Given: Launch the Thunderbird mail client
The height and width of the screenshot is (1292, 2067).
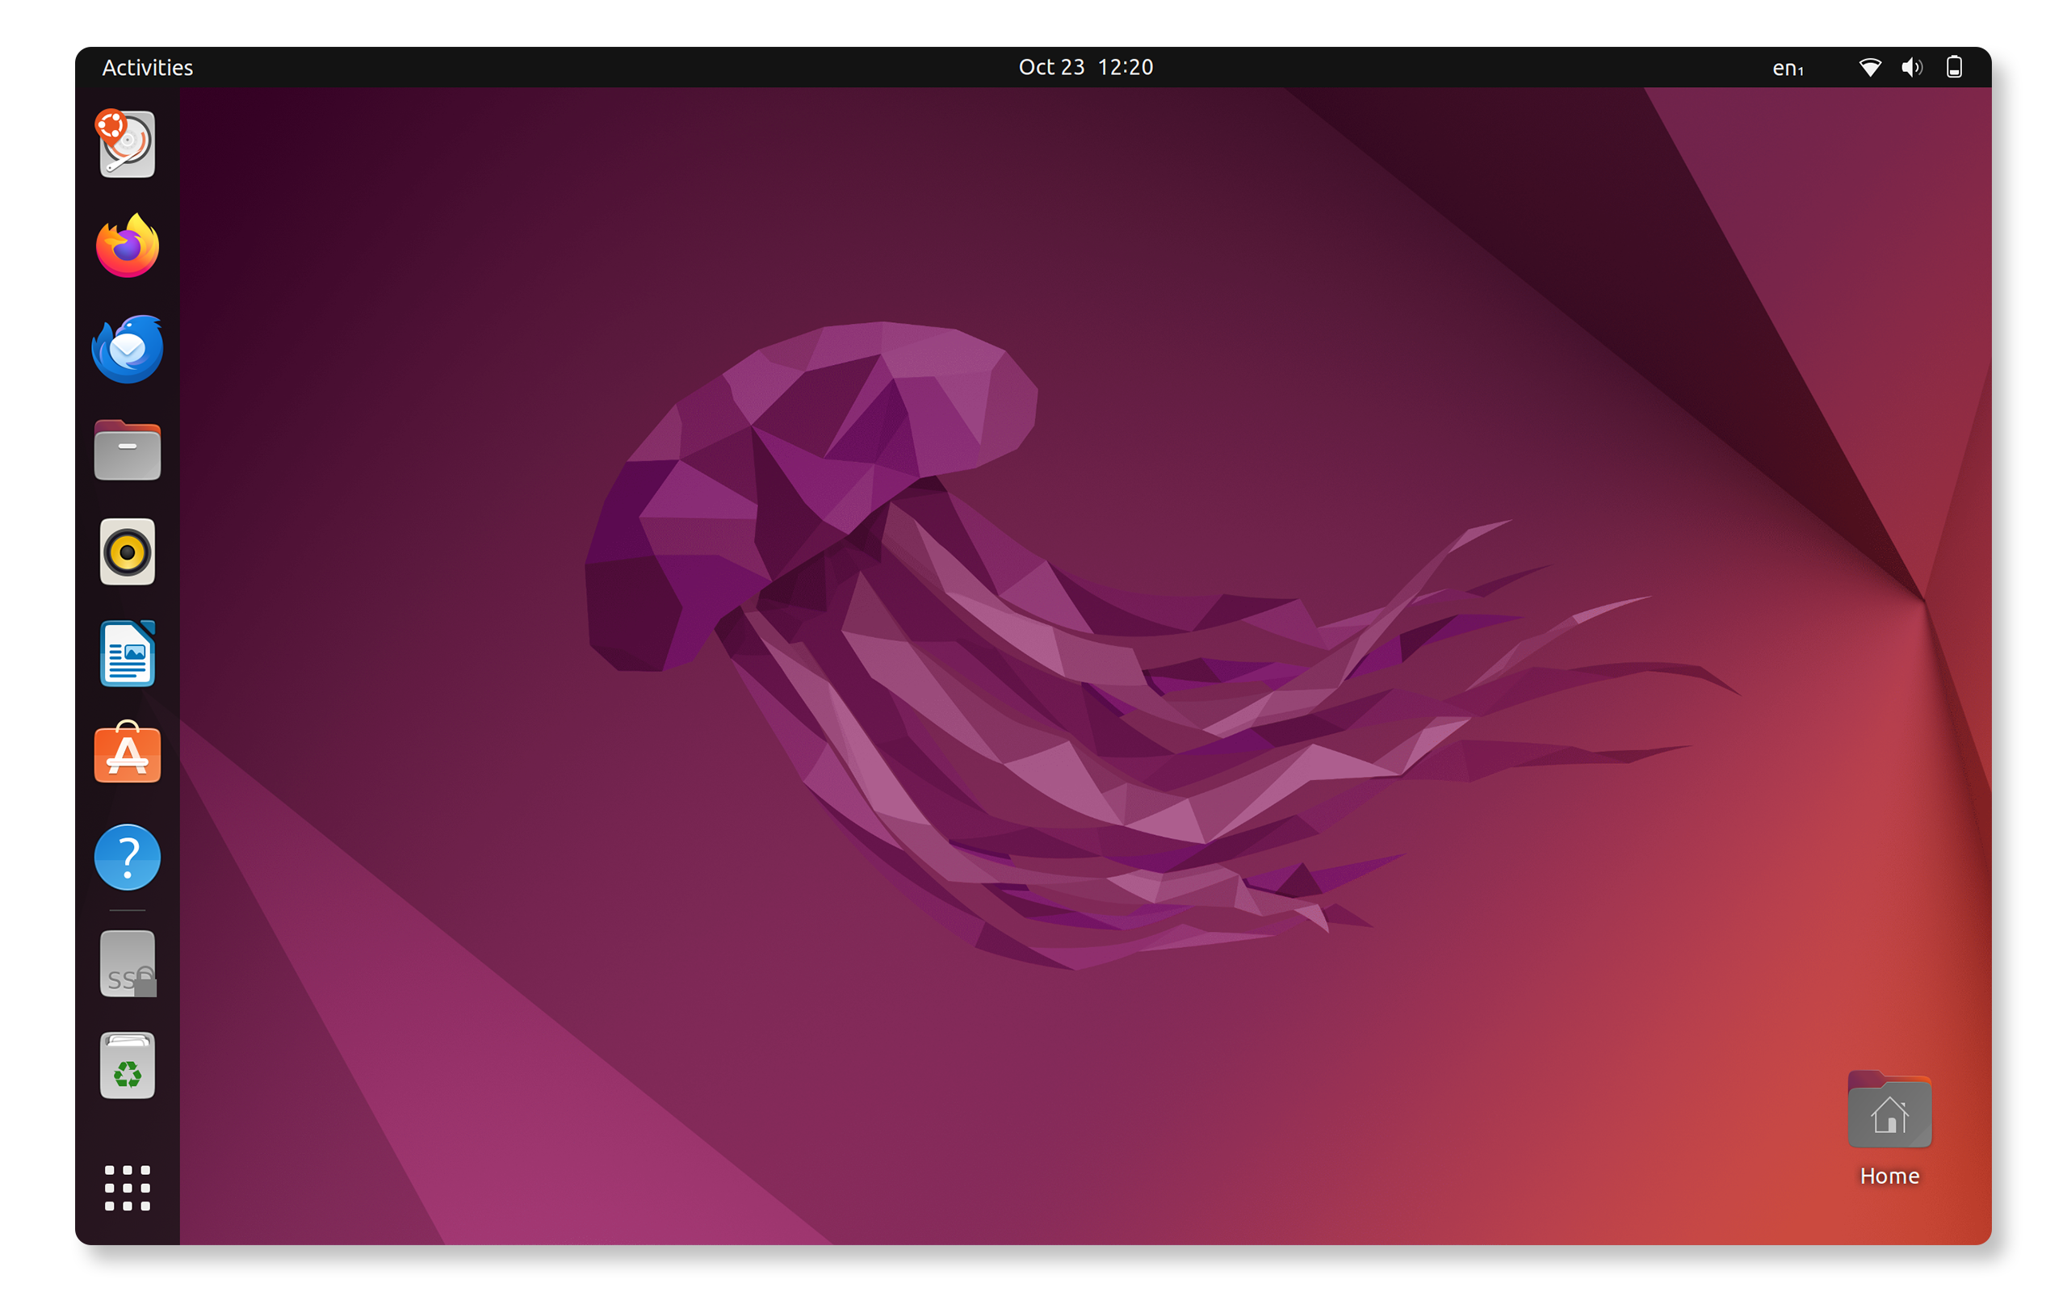Looking at the screenshot, I should pos(127,348).
